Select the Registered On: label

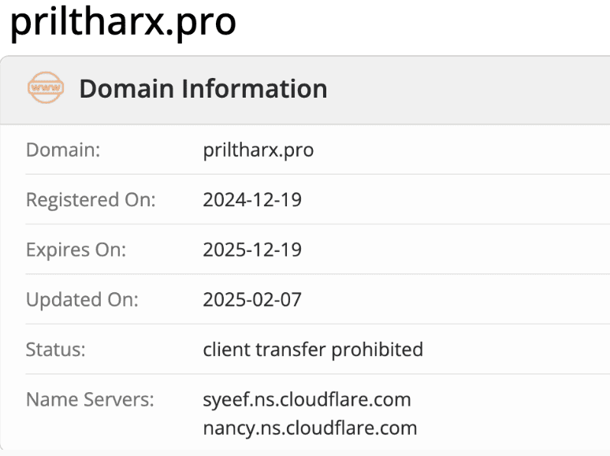coord(91,200)
